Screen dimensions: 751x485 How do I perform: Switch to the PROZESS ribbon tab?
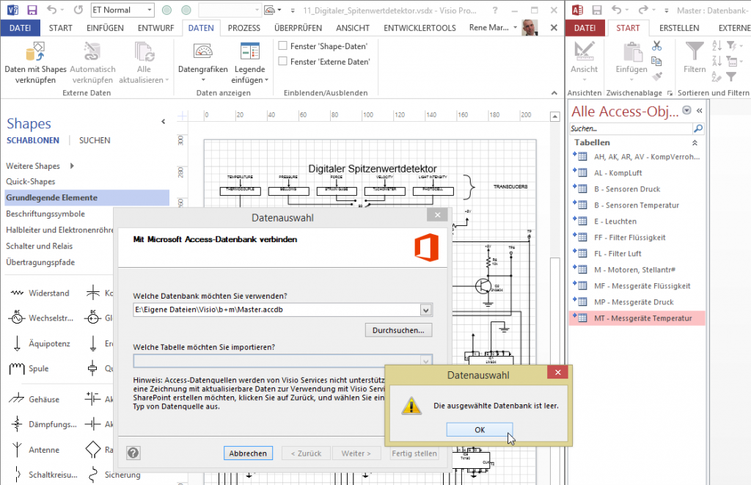[x=243, y=27]
